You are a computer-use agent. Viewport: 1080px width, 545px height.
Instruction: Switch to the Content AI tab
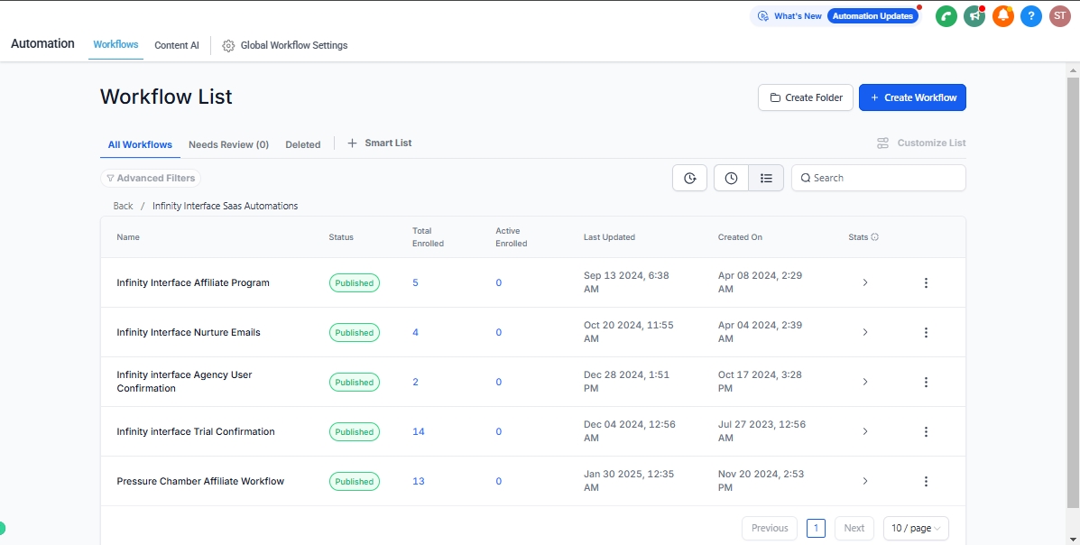coord(176,45)
